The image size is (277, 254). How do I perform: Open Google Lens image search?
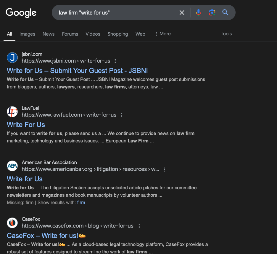pyautogui.click(x=212, y=12)
